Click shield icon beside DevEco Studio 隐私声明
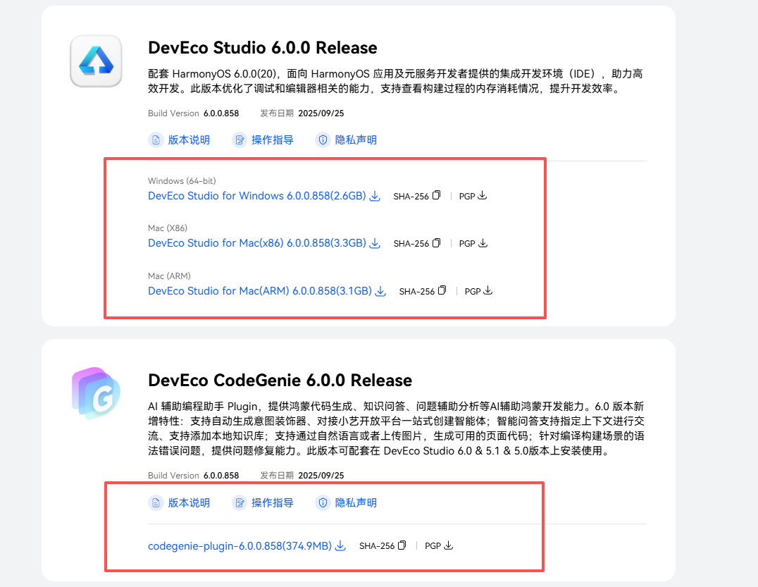 pos(323,140)
